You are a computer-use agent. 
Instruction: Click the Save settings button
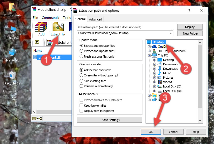click(x=110, y=120)
